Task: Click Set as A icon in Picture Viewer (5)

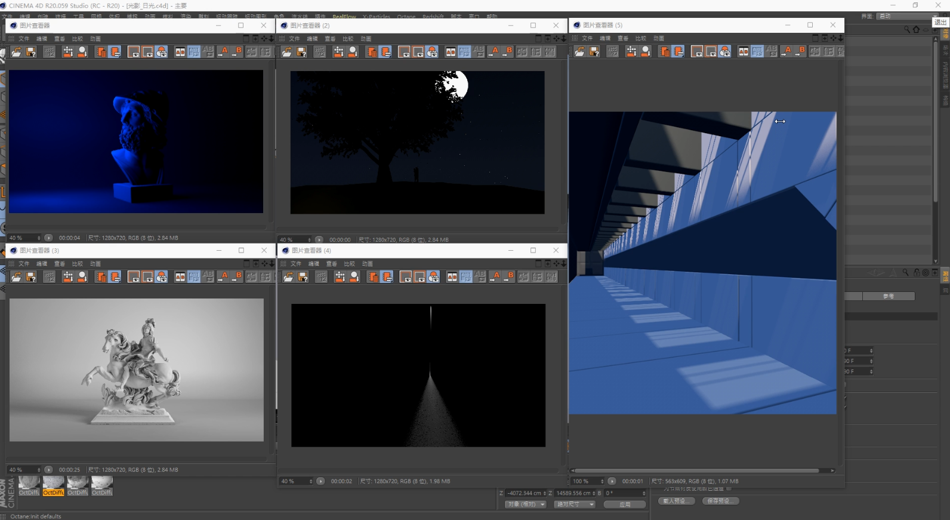Action: [x=786, y=52]
